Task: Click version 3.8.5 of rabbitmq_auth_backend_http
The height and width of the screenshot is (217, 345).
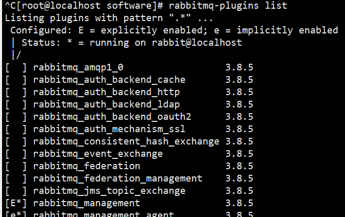Action: pyautogui.click(x=239, y=92)
